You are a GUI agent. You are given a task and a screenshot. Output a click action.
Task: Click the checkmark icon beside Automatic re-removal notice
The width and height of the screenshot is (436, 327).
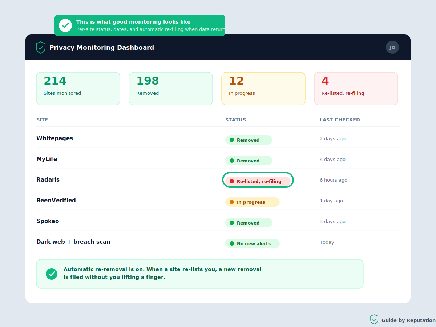(52, 274)
